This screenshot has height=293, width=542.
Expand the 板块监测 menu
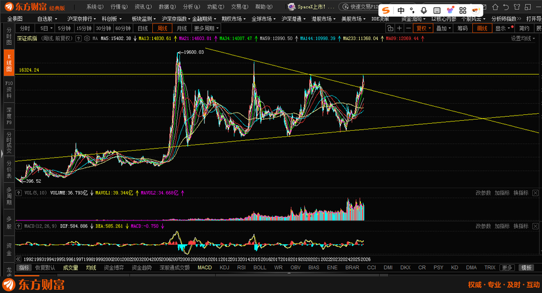coord(144,19)
